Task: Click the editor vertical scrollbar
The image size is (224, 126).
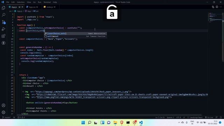Action: tap(223, 37)
